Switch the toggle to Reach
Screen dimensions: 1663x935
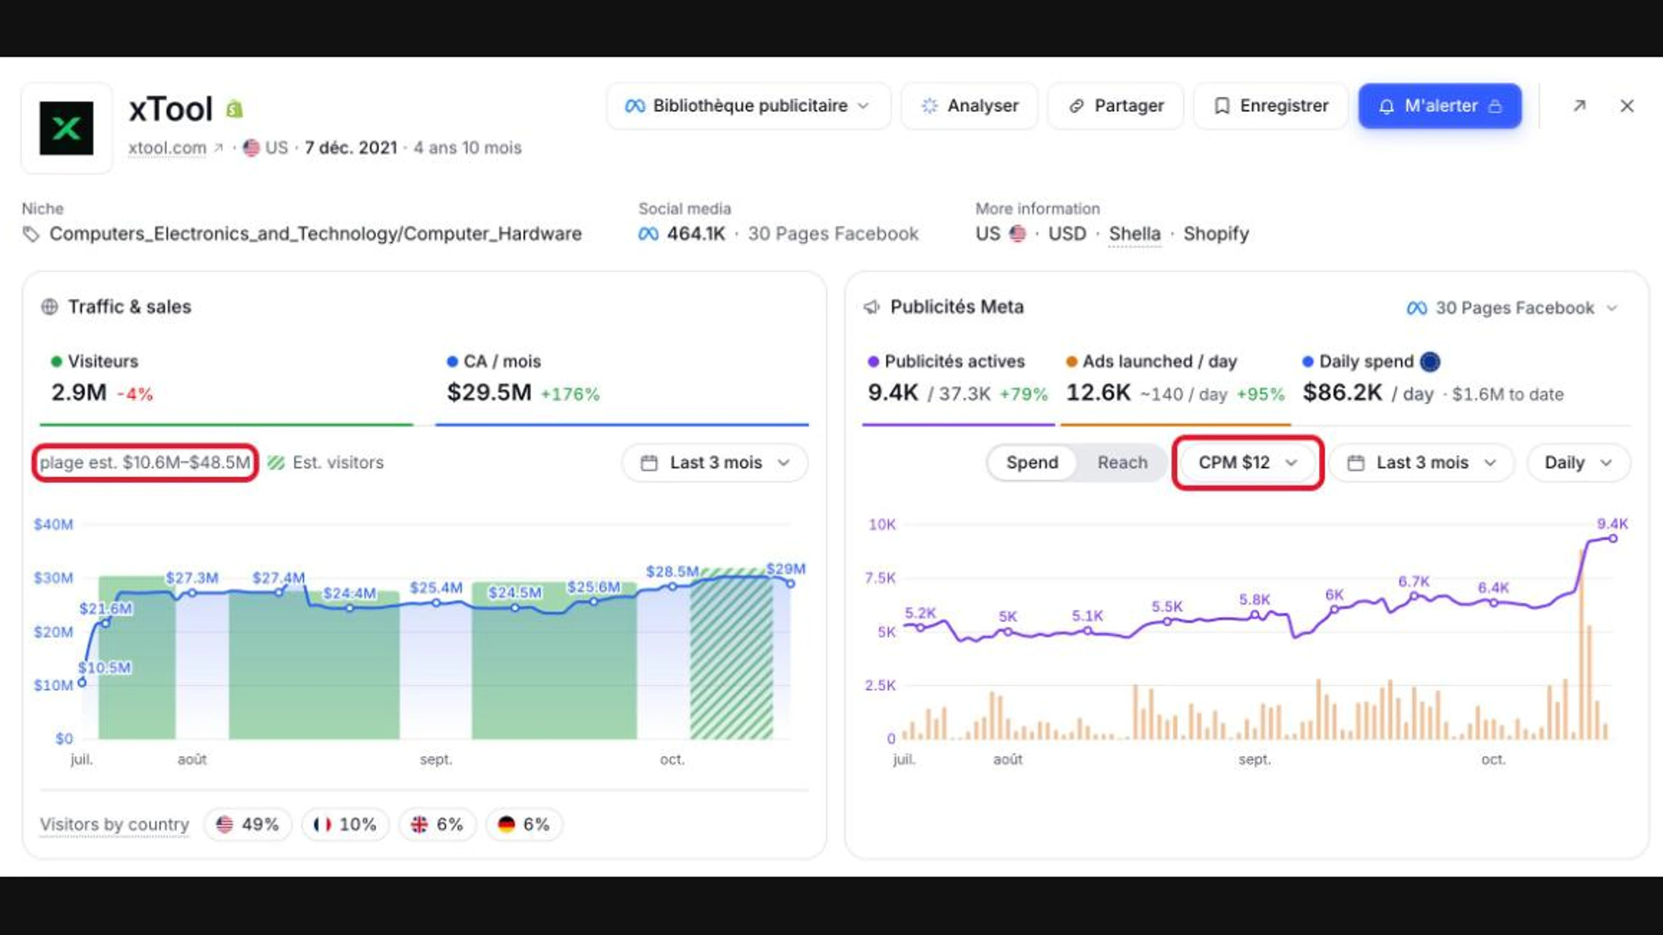click(1122, 463)
